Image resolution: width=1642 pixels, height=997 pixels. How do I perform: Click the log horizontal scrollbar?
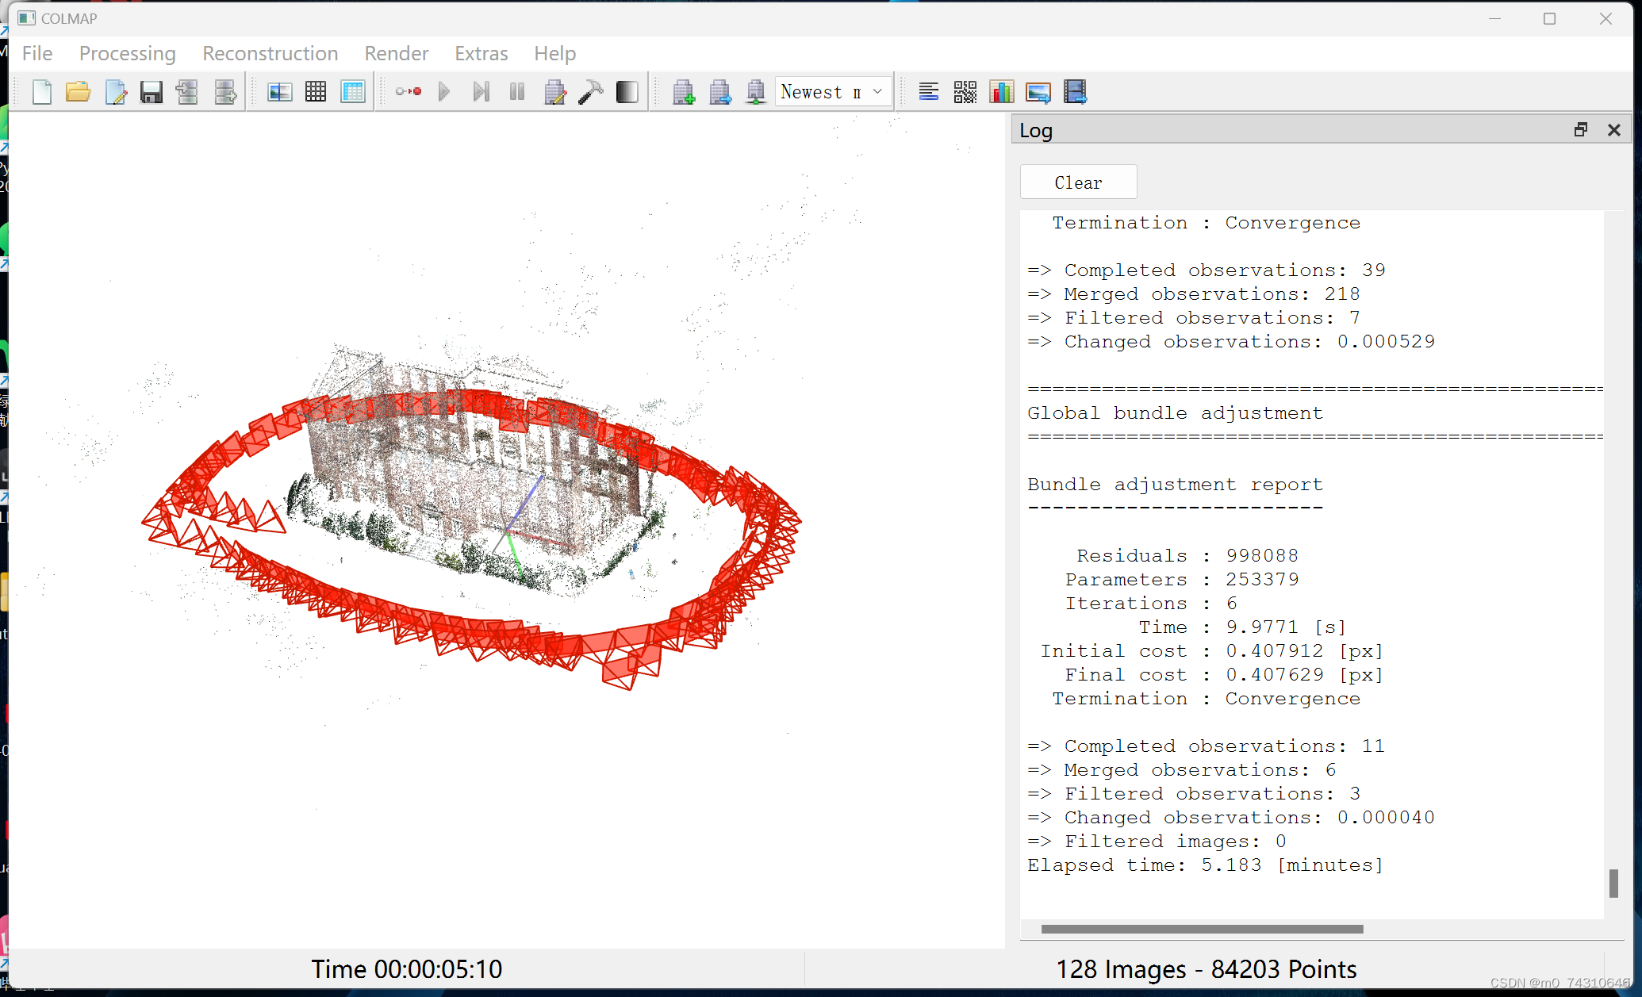(1202, 929)
